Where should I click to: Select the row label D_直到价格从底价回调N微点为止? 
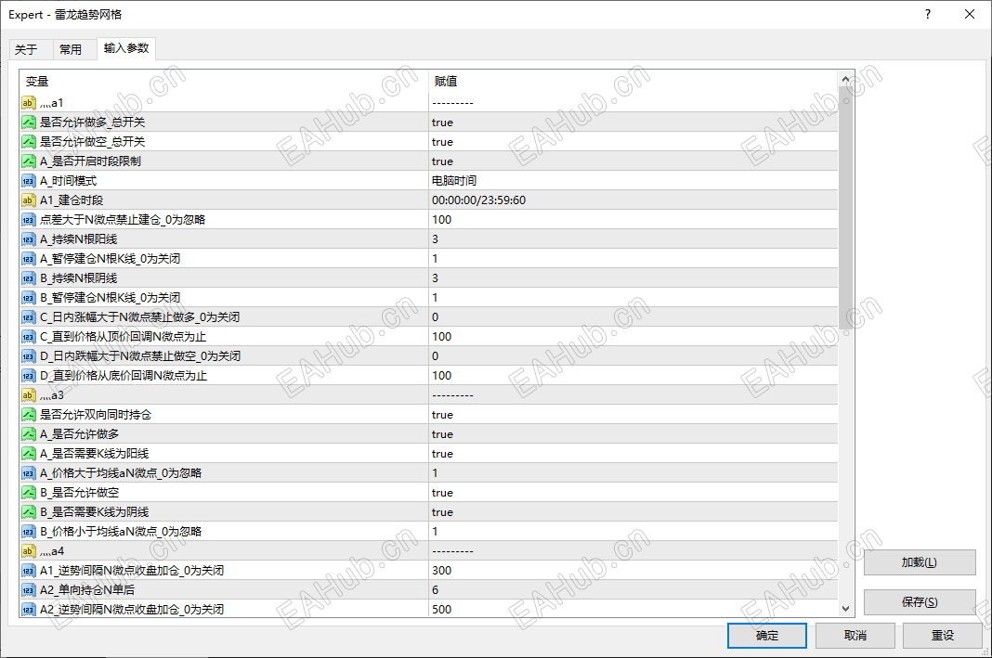click(x=124, y=376)
